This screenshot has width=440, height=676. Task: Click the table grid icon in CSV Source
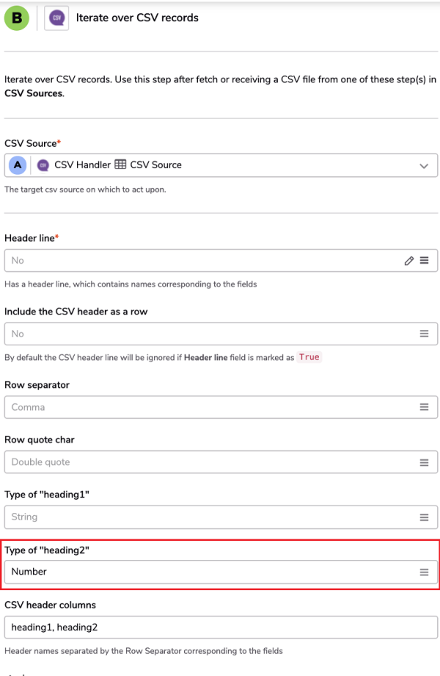coord(120,165)
